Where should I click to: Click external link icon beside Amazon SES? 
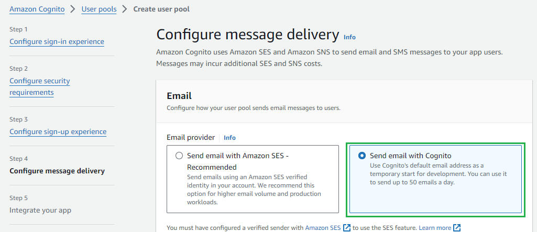(x=347, y=228)
